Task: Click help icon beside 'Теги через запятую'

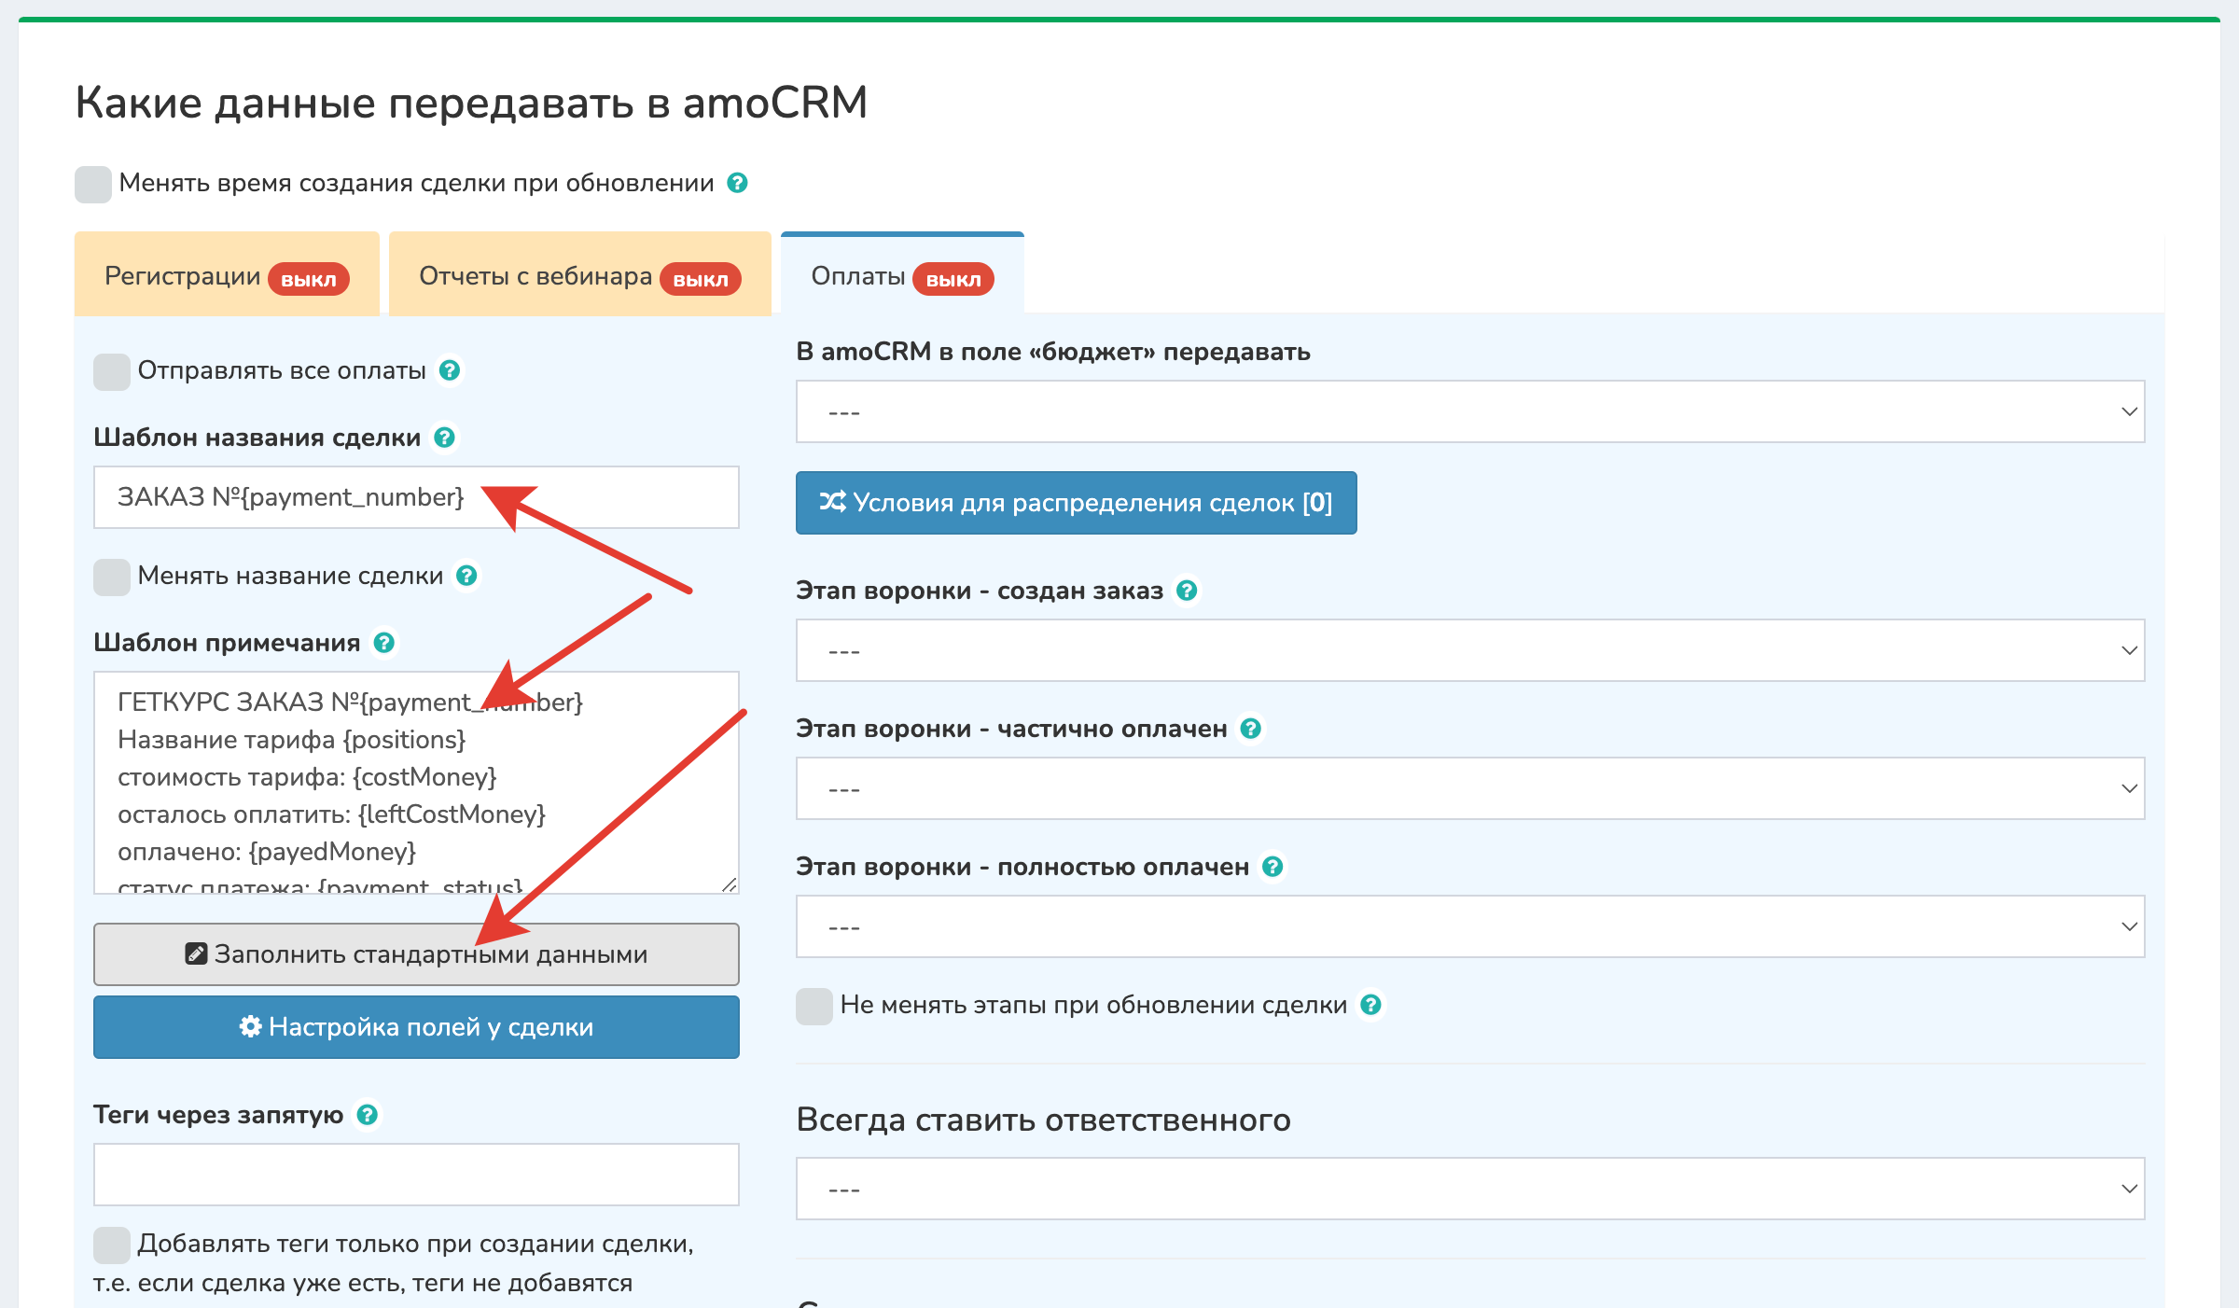Action: [368, 1115]
